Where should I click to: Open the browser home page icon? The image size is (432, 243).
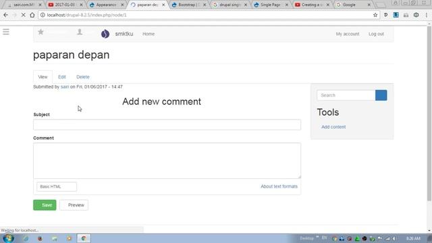(32, 15)
